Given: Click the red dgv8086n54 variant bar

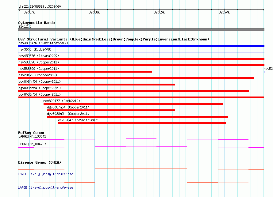Looking at the screenshot, I should click(x=141, y=97).
